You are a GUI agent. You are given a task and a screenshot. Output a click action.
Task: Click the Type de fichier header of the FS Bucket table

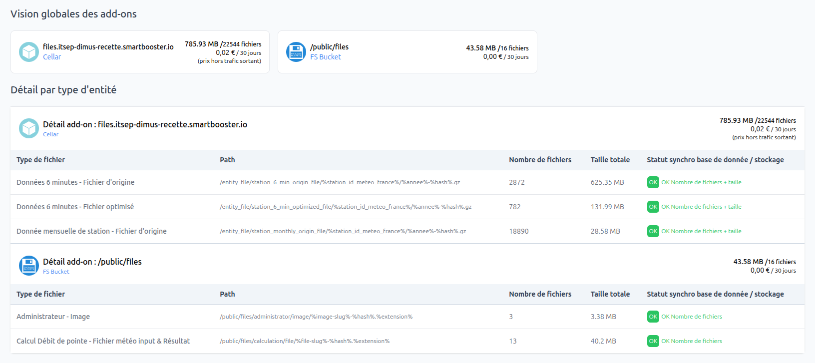[40, 294]
